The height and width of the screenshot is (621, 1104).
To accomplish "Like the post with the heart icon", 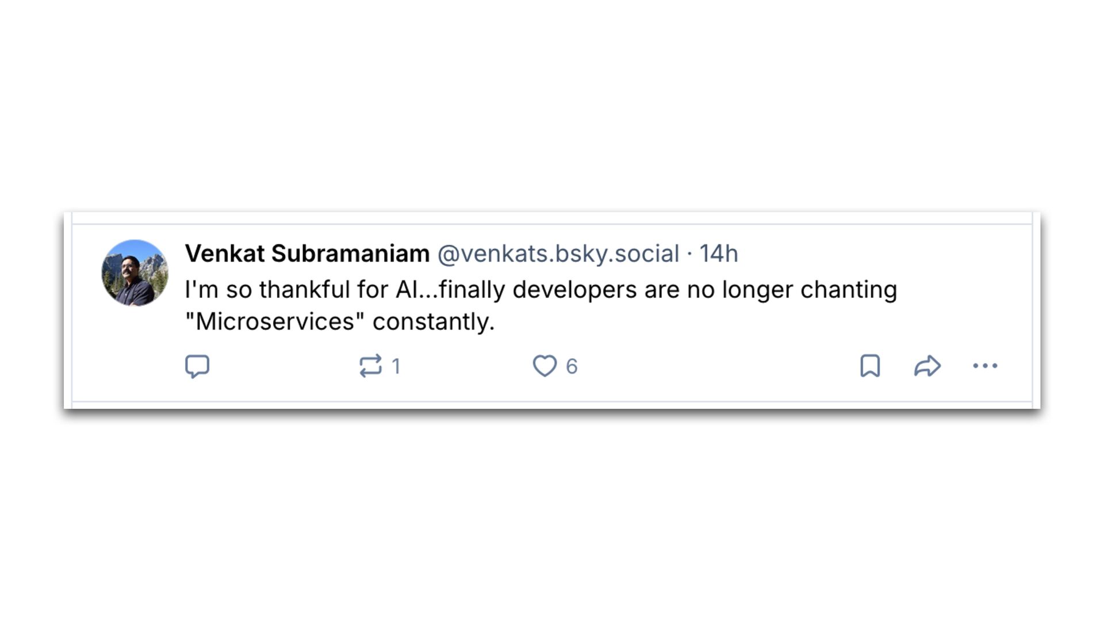I will (545, 366).
